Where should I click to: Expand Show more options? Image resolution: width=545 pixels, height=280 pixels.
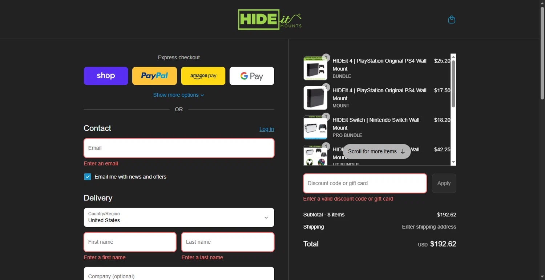click(179, 95)
